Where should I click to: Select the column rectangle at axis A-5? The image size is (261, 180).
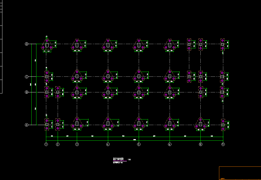[x=139, y=123]
